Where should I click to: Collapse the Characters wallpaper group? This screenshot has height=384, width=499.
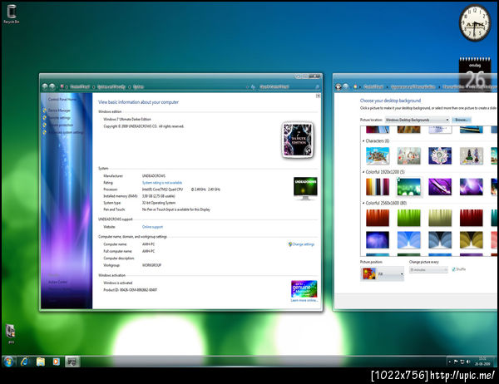(x=363, y=141)
